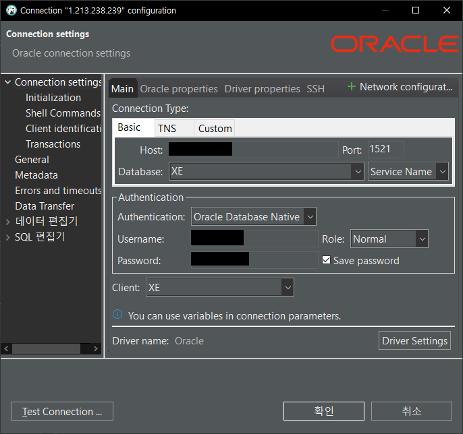Toggle the Save password checkbox

[x=326, y=260]
